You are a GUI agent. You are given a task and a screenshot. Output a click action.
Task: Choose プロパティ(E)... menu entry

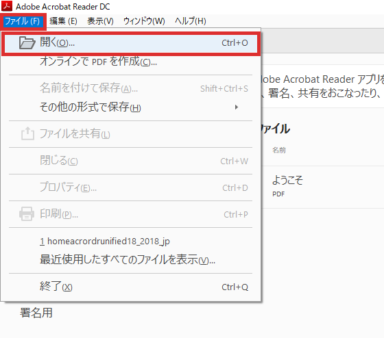(131, 187)
